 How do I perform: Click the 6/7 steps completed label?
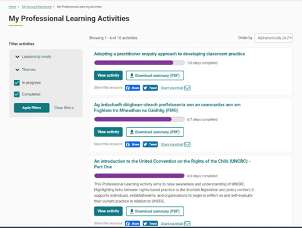(x=202, y=119)
